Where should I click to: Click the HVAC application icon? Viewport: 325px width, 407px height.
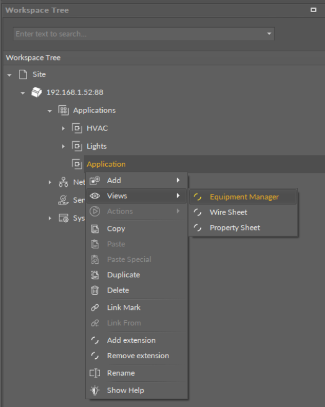(77, 128)
